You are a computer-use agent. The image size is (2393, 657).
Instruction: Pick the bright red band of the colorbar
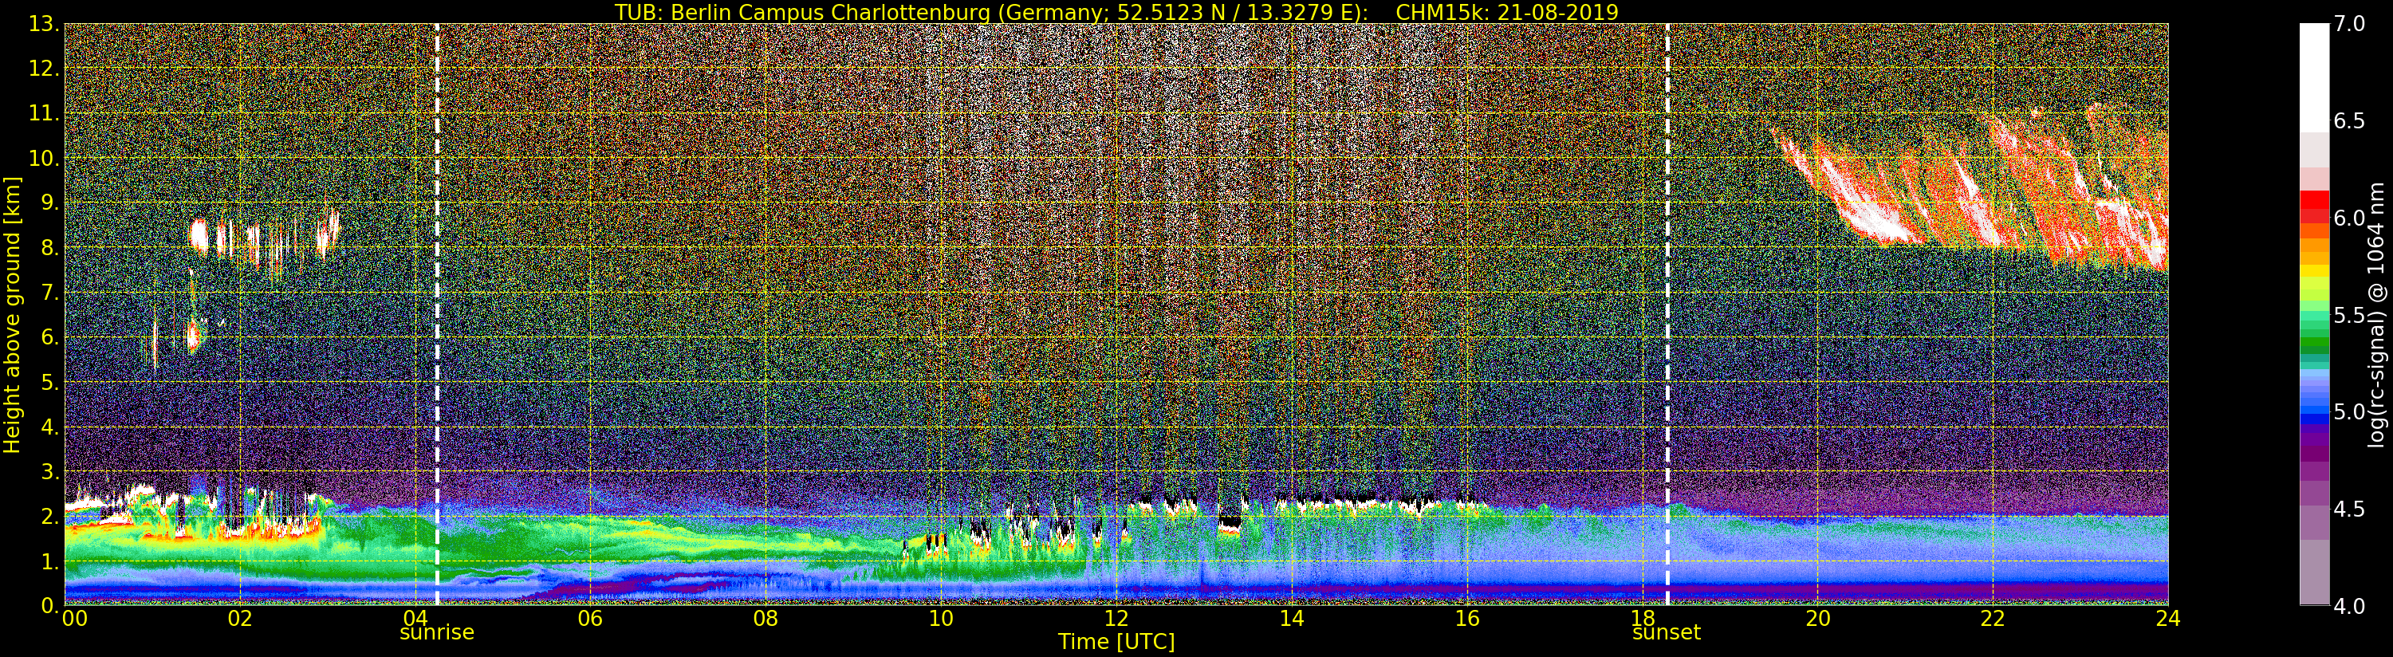coord(2314,200)
